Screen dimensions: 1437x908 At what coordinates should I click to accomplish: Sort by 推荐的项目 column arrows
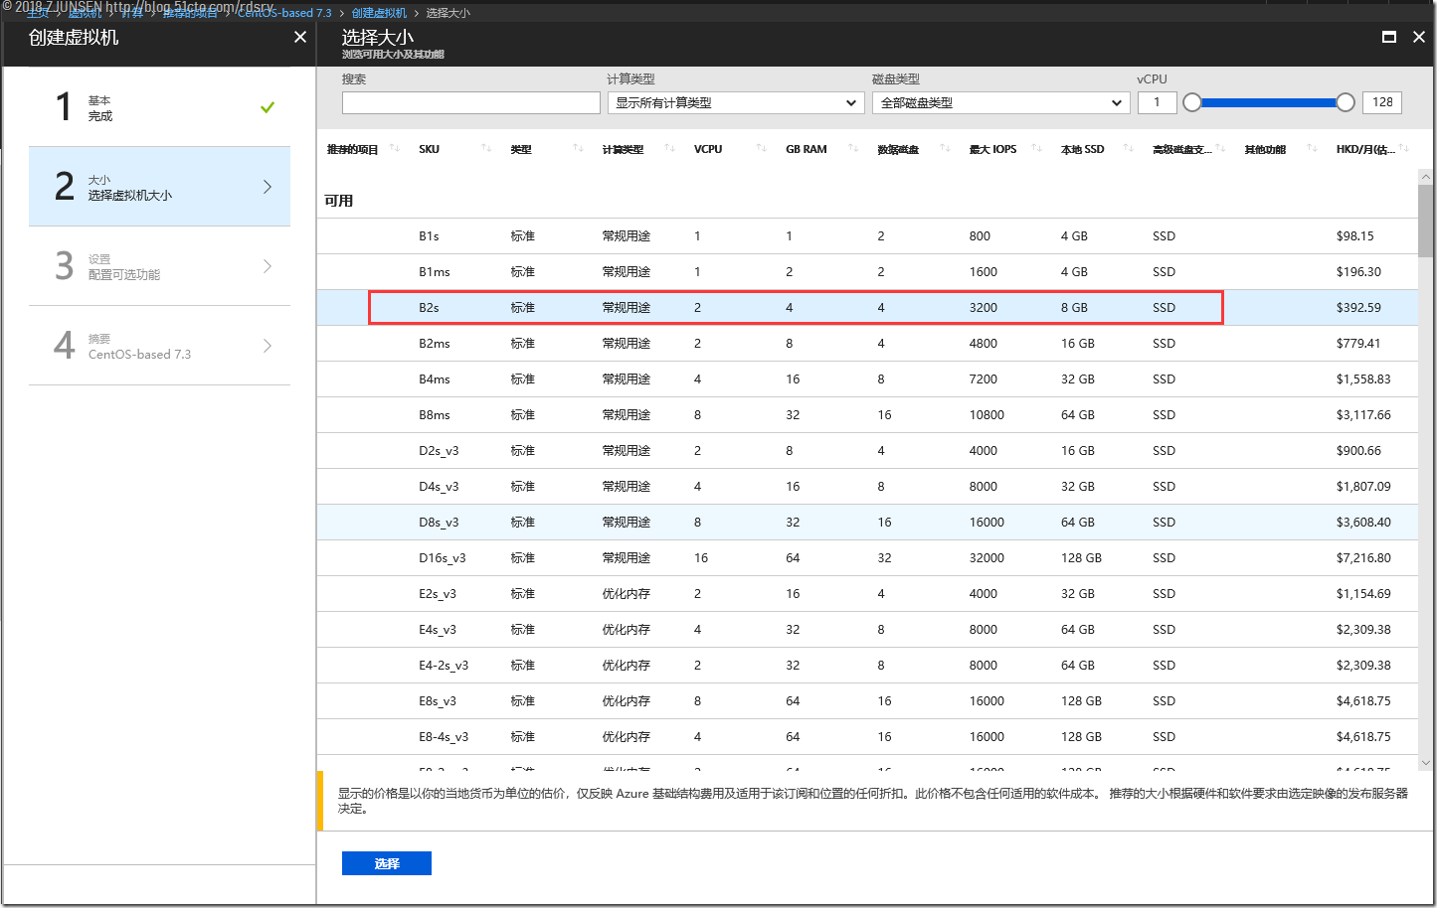[x=395, y=149]
